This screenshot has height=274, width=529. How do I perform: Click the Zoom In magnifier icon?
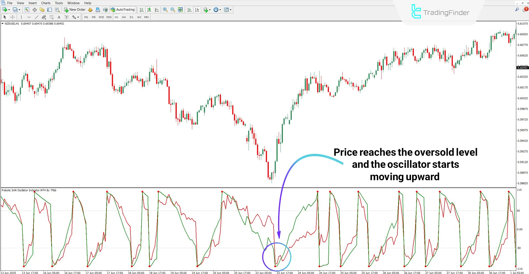(165, 10)
